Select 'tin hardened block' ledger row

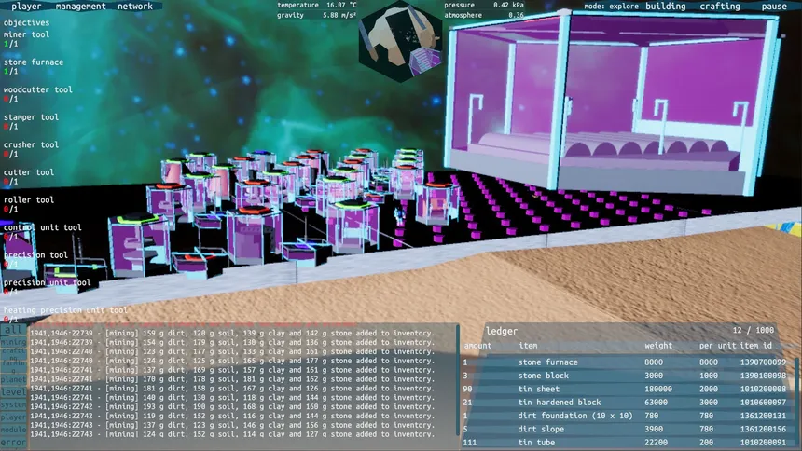tap(626, 403)
